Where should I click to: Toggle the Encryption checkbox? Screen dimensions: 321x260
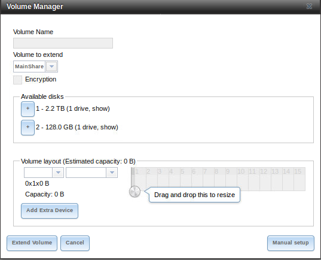point(17,80)
